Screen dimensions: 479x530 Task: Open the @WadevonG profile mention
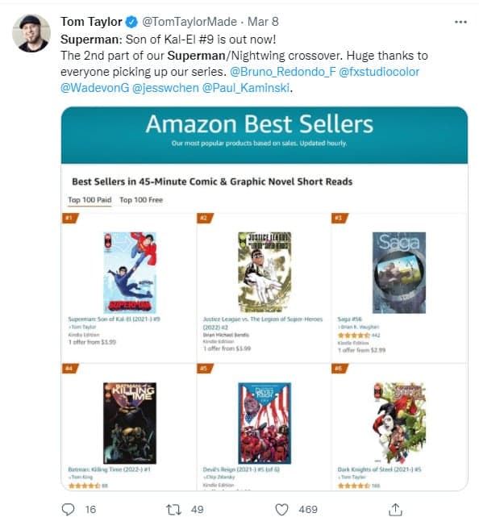pyautogui.click(x=95, y=88)
